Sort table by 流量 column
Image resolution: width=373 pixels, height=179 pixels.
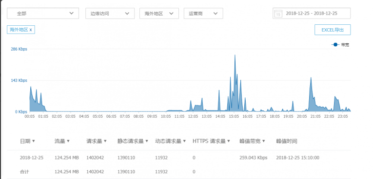click(x=62, y=141)
